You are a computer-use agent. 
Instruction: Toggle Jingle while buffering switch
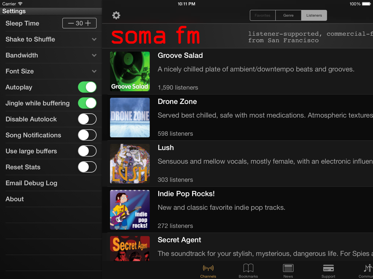[x=87, y=103]
